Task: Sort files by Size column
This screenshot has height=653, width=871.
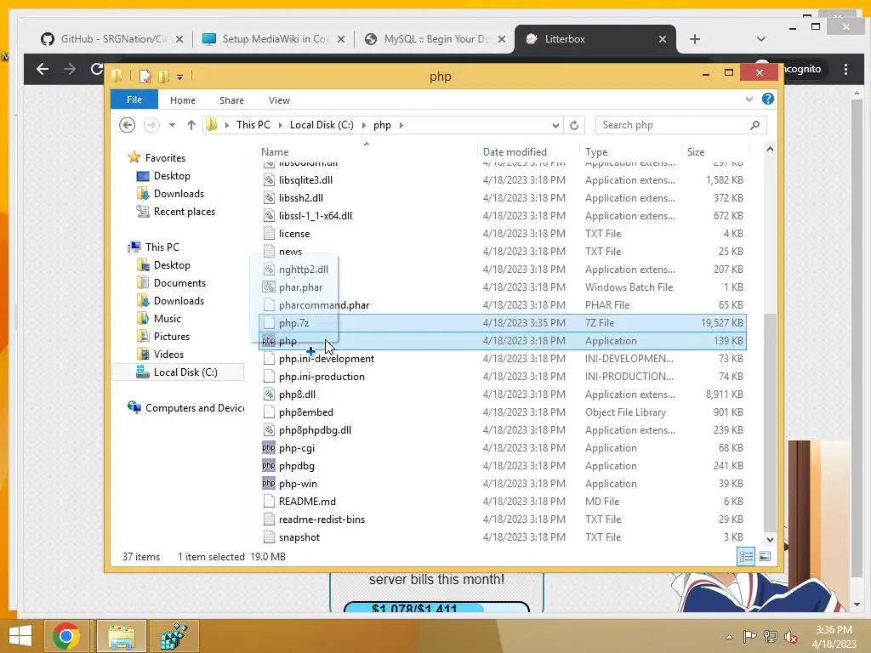Action: click(x=715, y=151)
